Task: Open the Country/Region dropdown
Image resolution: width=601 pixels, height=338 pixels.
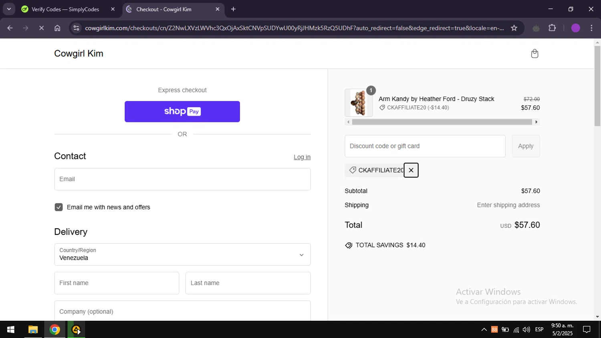Action: [x=182, y=254]
